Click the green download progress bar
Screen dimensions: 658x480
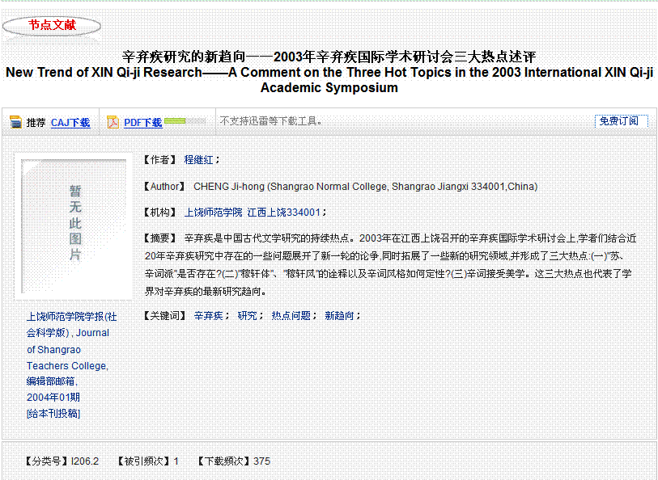pyautogui.click(x=175, y=122)
